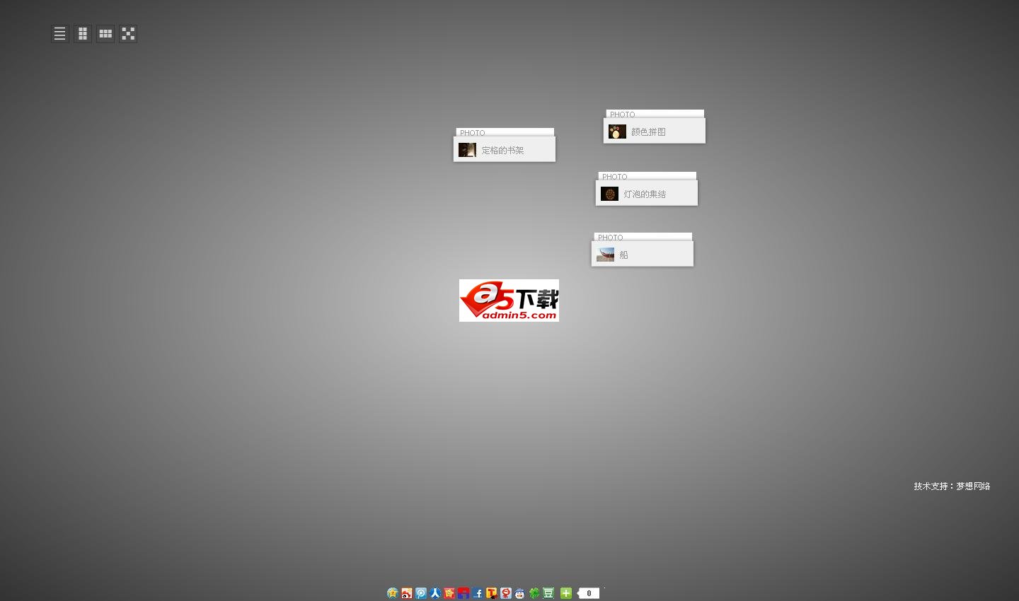Click the 技术支持：梦想网络 link
This screenshot has height=601, width=1019.
pyautogui.click(x=952, y=486)
